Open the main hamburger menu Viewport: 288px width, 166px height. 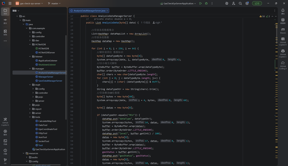[x=10, y=3]
